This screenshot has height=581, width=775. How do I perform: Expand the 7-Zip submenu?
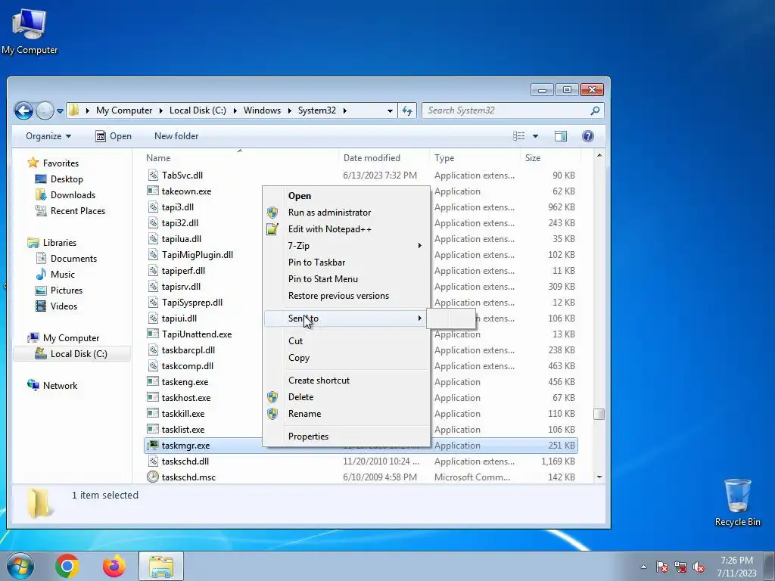coord(346,246)
